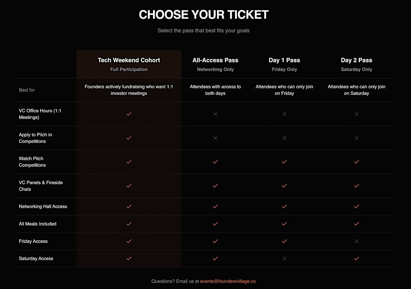Click checkmark for Tech Weekend Cohort VC Office Hours
This screenshot has width=411, height=289.
point(129,114)
